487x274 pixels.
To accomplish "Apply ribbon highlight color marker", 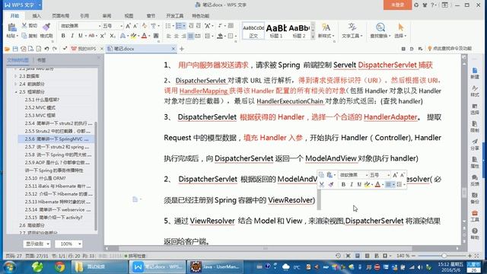I will pyautogui.click(x=134, y=36).
